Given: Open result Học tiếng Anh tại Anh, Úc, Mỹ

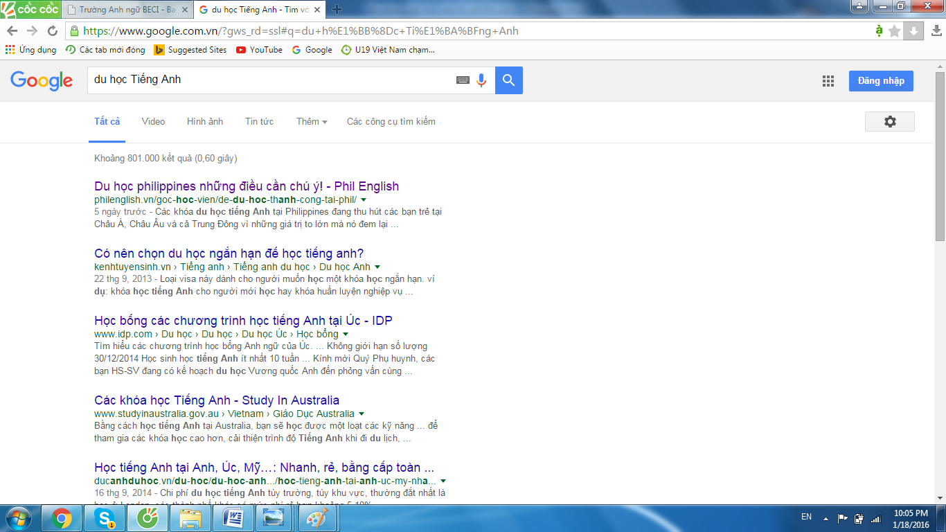Looking at the screenshot, I should (264, 468).
